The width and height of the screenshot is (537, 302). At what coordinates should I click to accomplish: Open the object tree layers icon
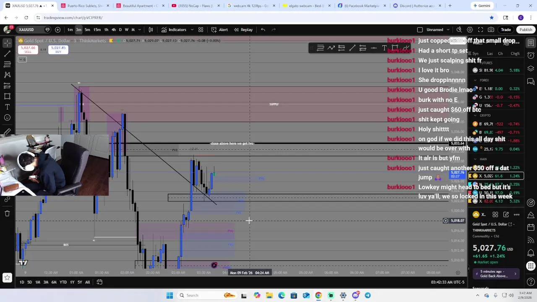[x=531, y=68]
